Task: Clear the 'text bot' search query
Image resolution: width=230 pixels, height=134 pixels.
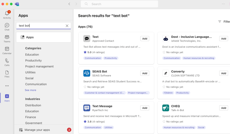Action: click(x=67, y=26)
